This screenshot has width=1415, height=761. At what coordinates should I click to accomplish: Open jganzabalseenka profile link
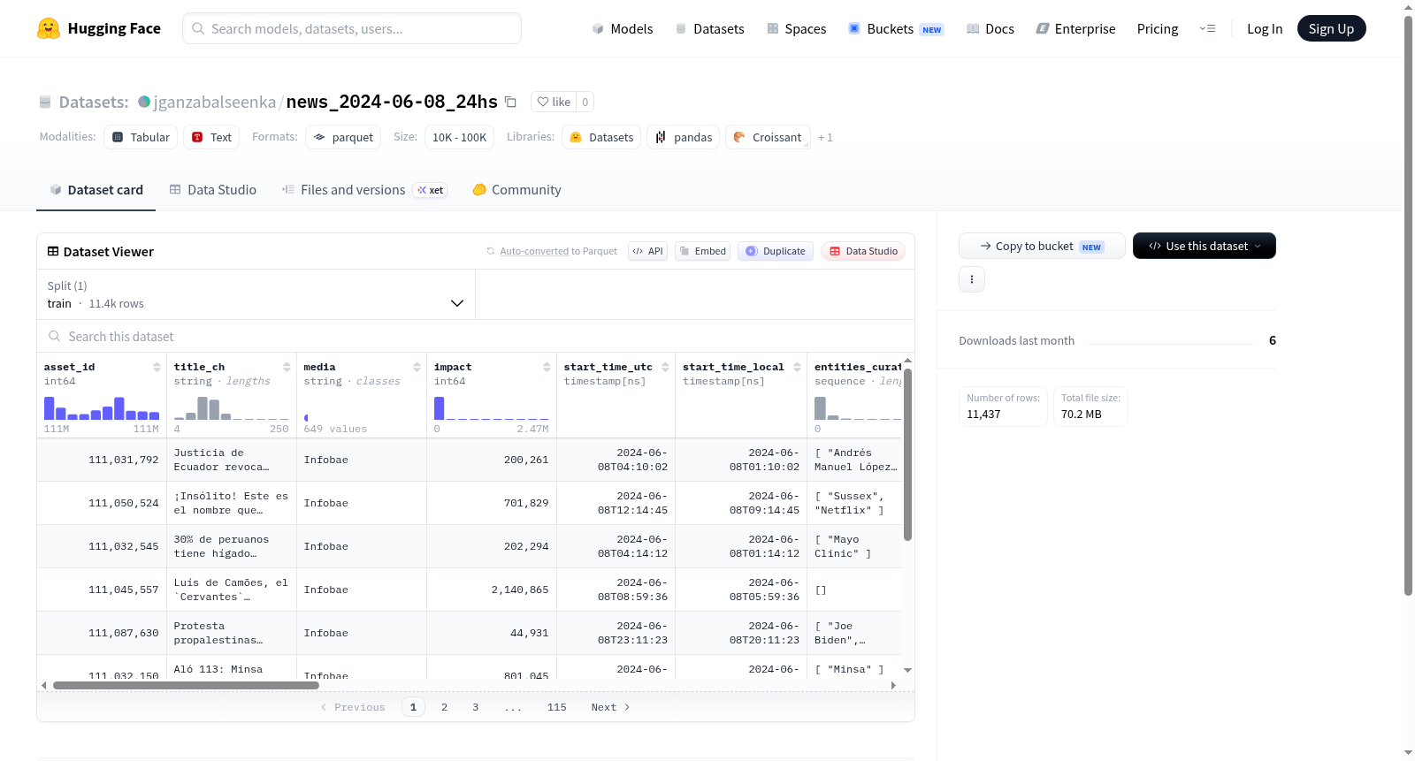click(x=215, y=102)
